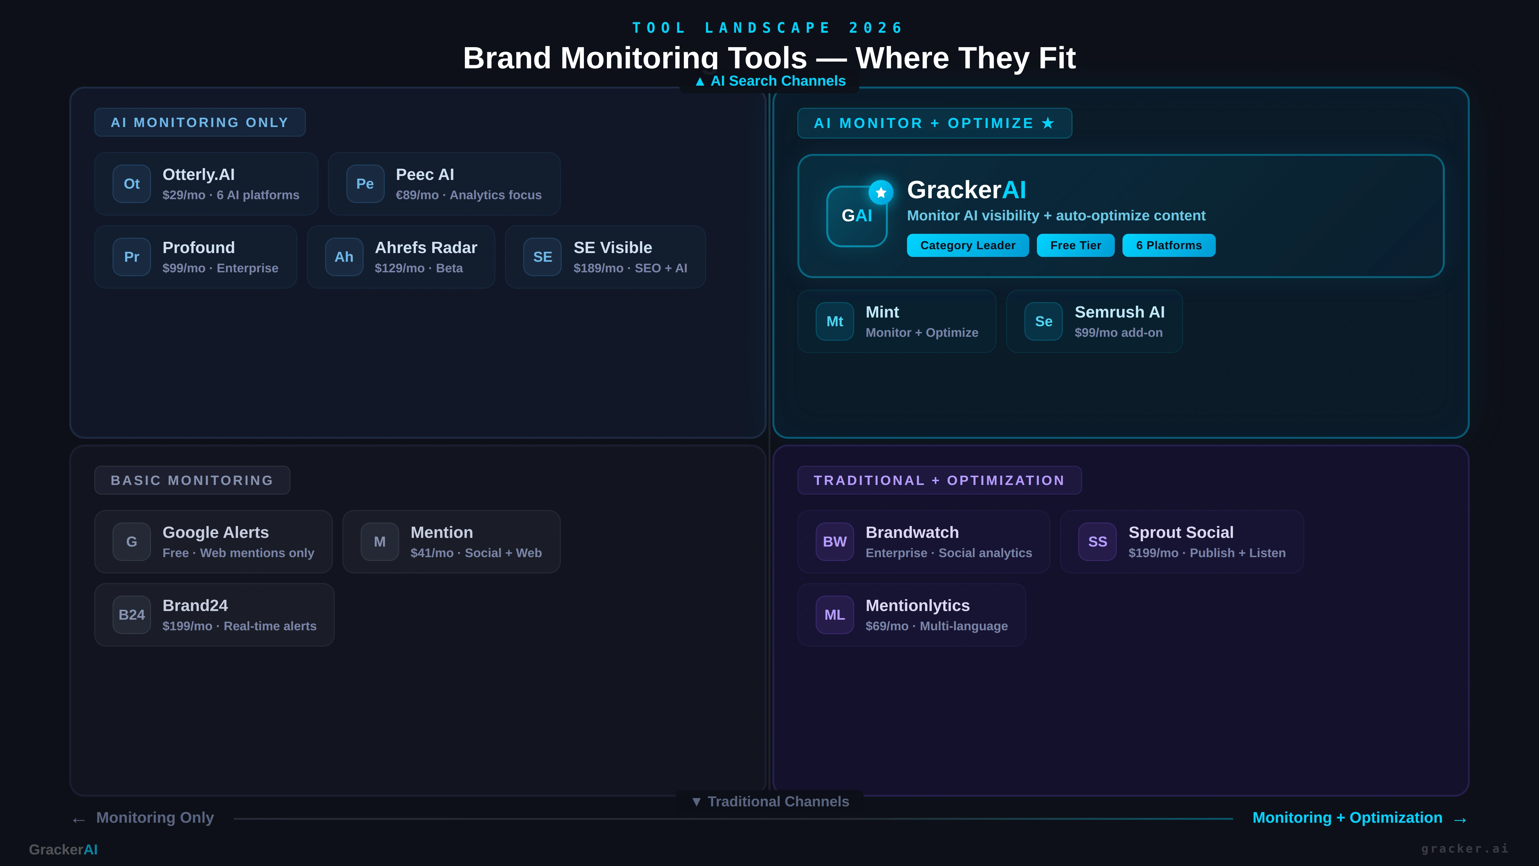
Task: Click the Ahrefs Radar 'Ah' icon
Action: [344, 257]
